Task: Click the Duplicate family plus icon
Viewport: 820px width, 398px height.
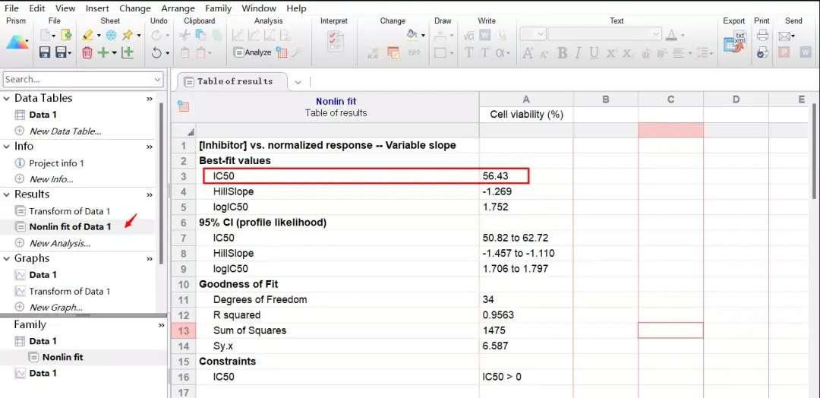Action: [x=127, y=52]
